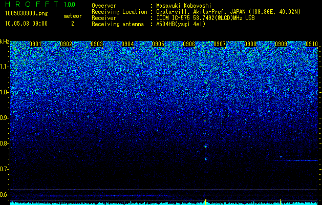322x205 pixels.
Task: Select the 0910 time marker label
Action: [312, 44]
